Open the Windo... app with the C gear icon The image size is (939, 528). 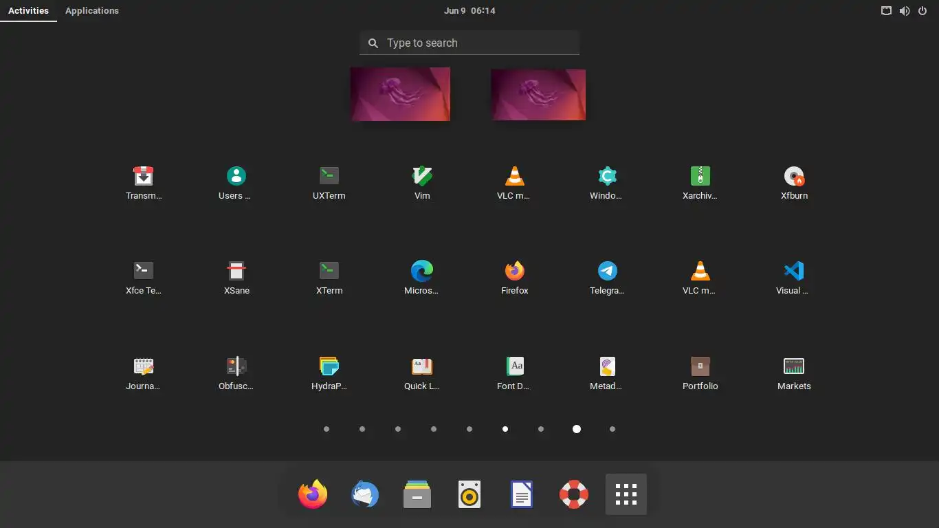[607, 182]
